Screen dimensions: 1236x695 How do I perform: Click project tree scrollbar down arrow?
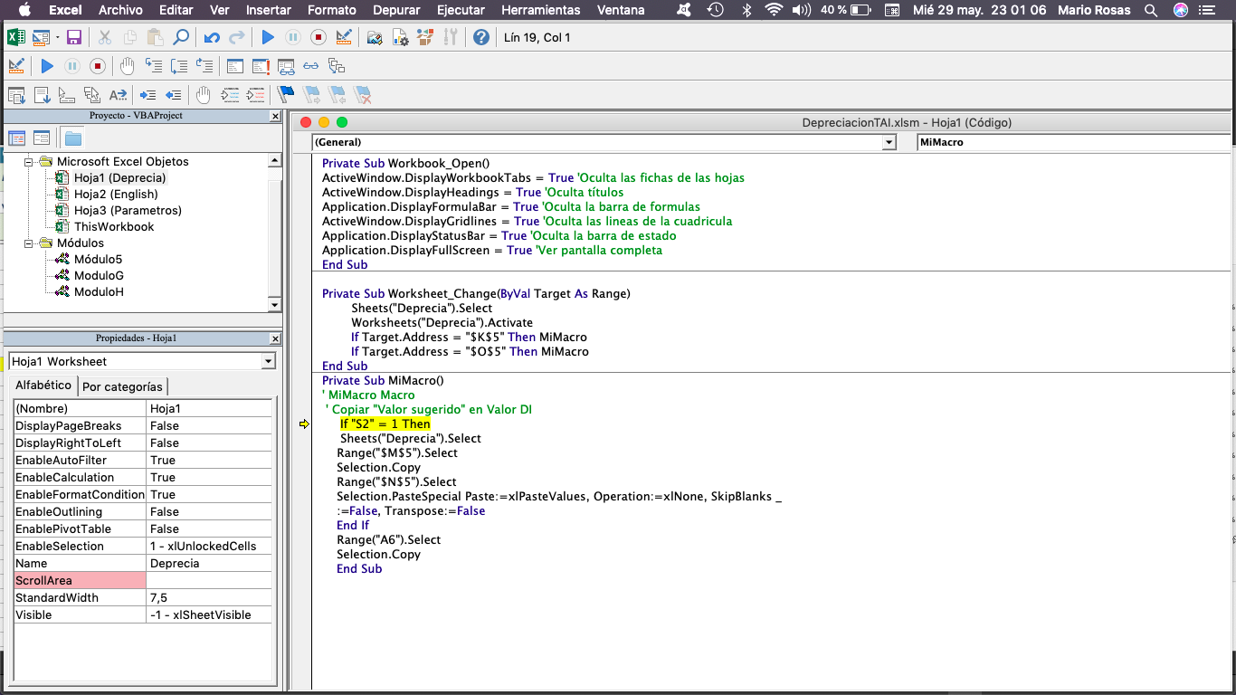(275, 306)
